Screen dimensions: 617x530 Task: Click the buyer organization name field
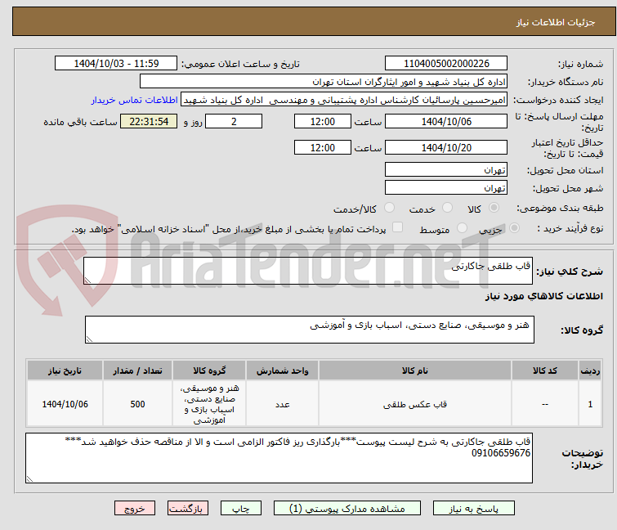coord(324,82)
